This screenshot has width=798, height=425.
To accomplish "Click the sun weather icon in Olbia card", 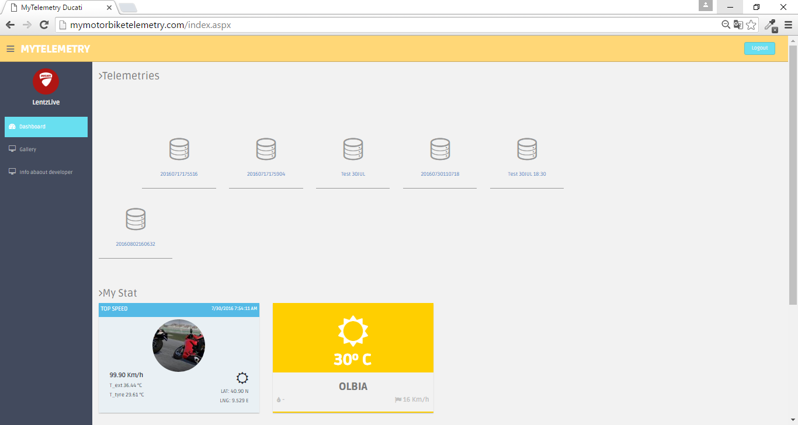I will click(353, 332).
